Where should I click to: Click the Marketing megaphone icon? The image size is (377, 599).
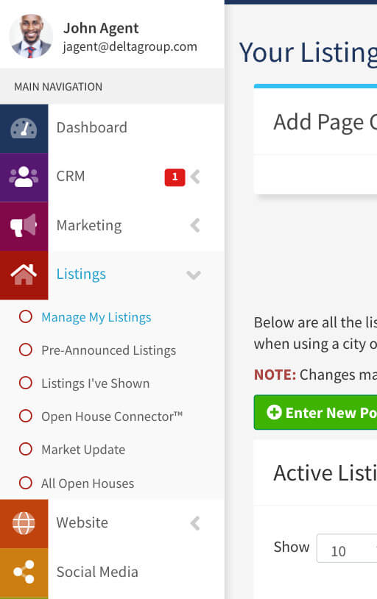[x=24, y=225]
